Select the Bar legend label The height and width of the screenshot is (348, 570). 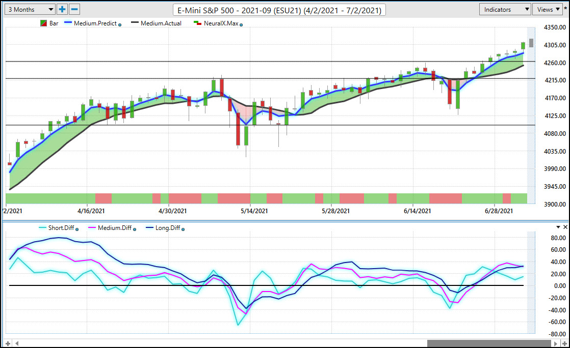pyautogui.click(x=54, y=23)
